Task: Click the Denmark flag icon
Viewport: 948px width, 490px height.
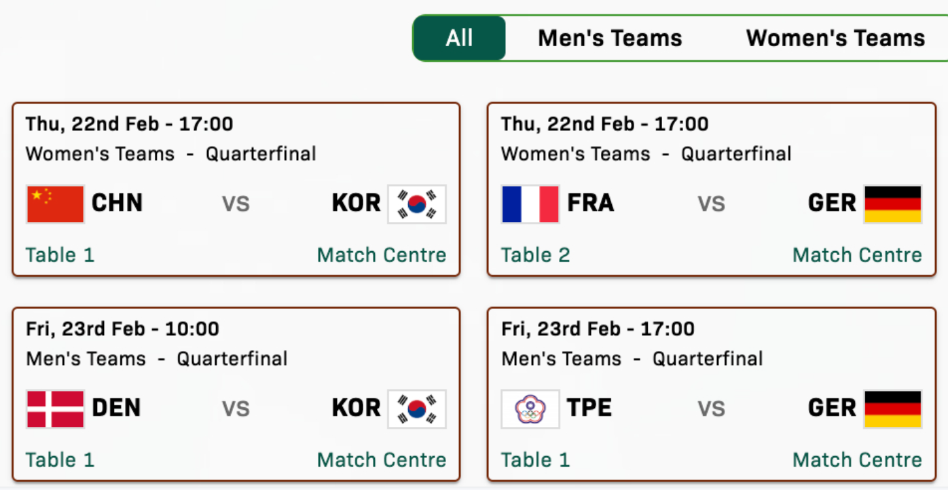Action: [56, 409]
